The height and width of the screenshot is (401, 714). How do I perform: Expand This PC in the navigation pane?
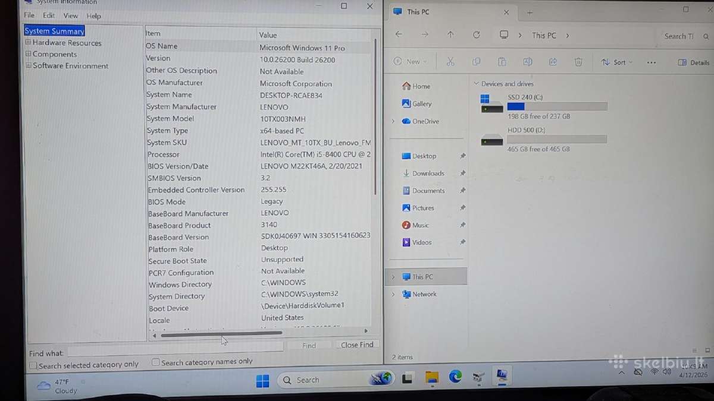pyautogui.click(x=393, y=277)
